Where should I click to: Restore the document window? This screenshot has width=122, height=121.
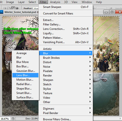click(112, 12)
